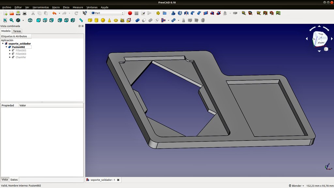Click the red macro record button
The image size is (334, 188).
point(130,13)
